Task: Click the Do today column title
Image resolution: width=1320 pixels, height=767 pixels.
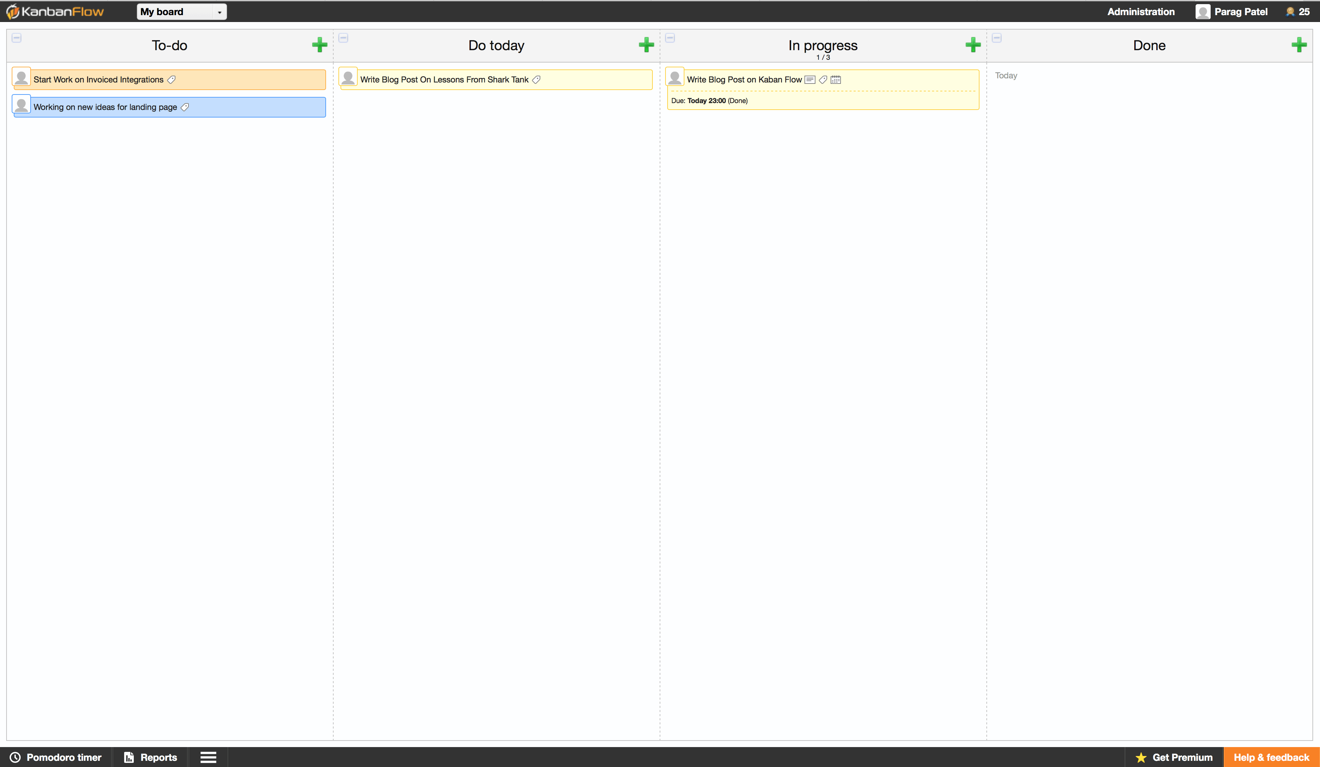Action: click(x=496, y=45)
